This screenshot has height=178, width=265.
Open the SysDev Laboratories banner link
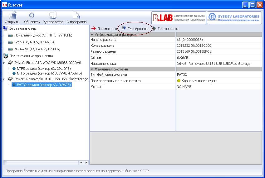(234, 18)
